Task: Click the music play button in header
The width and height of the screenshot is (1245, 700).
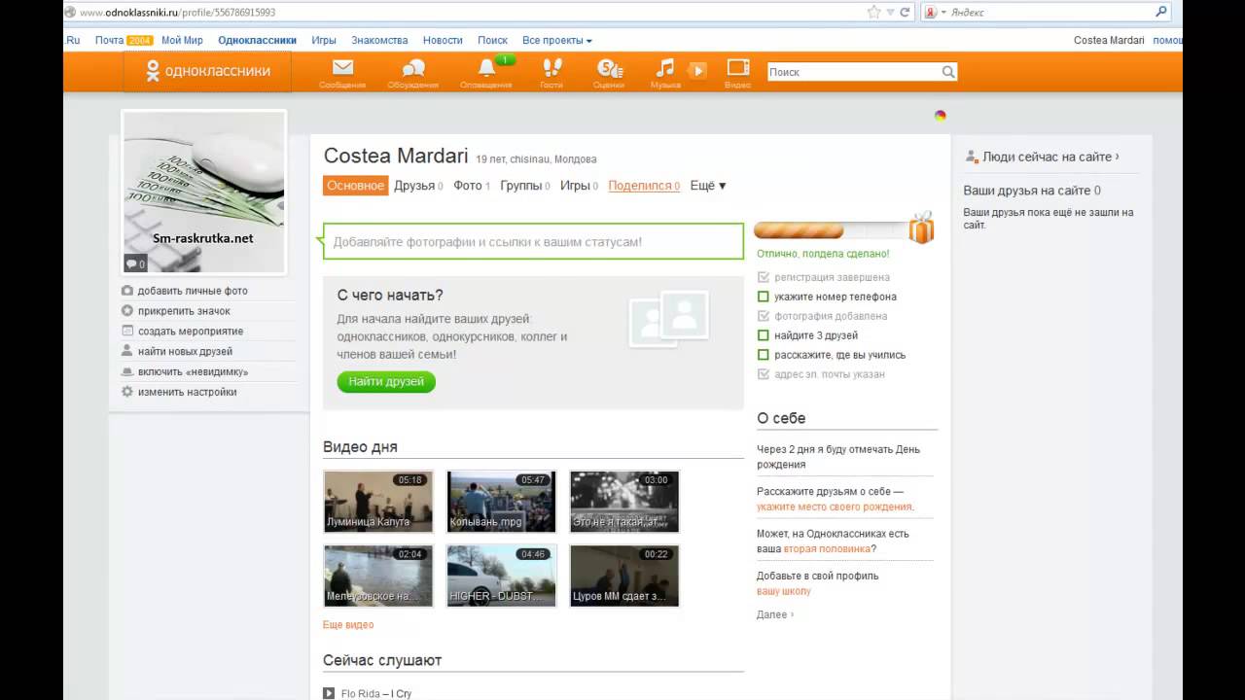Action: 697,70
